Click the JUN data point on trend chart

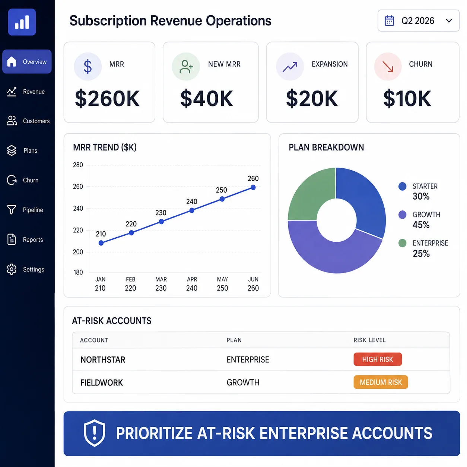pos(253,187)
